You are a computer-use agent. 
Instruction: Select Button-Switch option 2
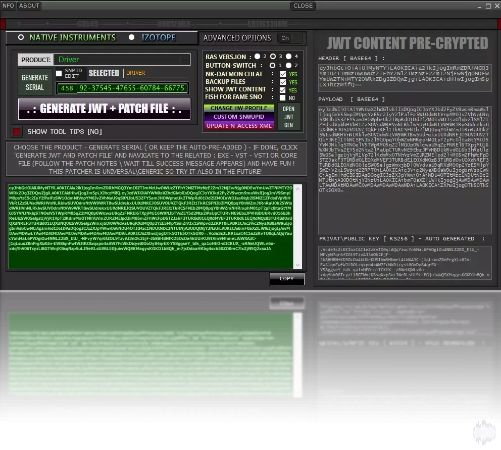[288, 65]
